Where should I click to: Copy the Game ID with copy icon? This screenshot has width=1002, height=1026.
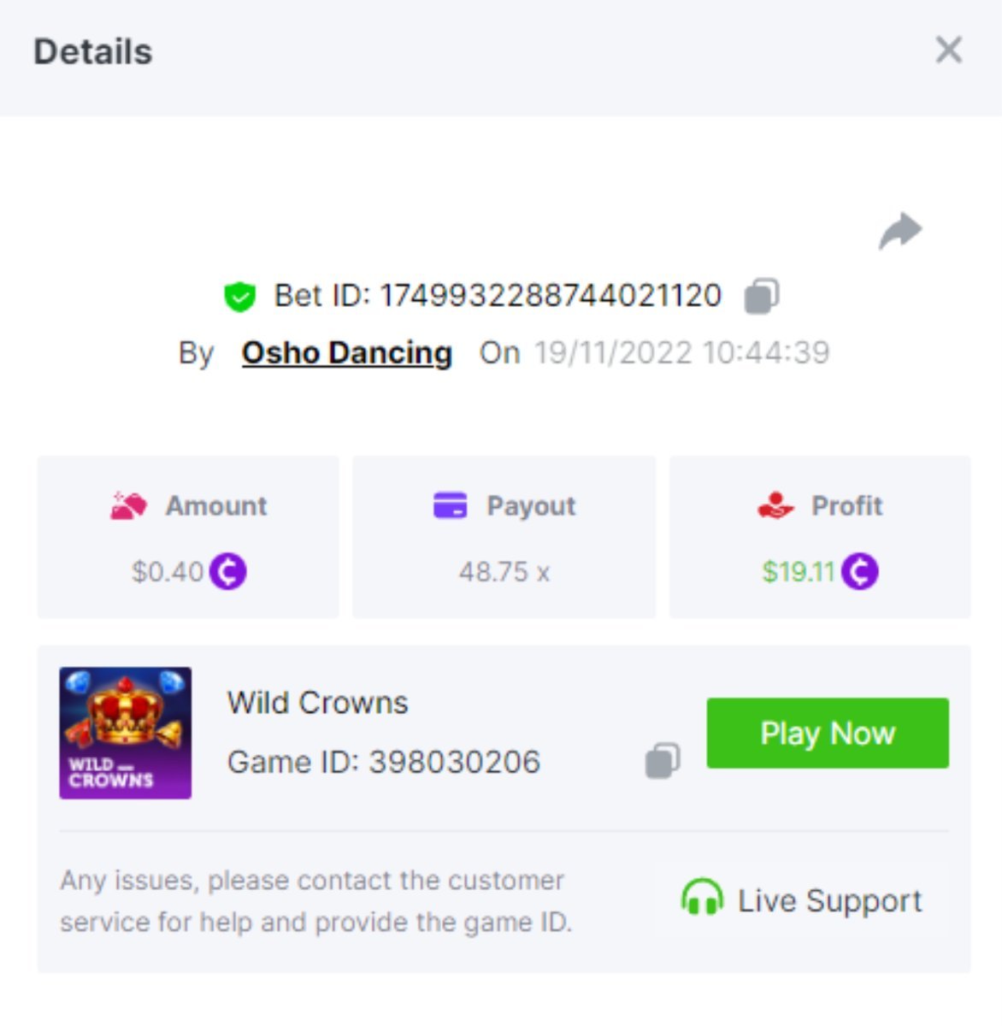[663, 760]
